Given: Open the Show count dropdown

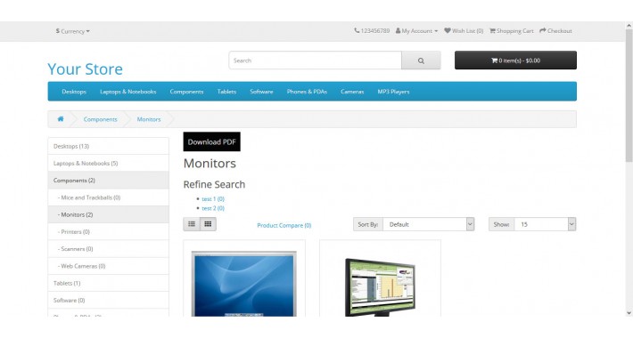Looking at the screenshot, I should (x=545, y=224).
